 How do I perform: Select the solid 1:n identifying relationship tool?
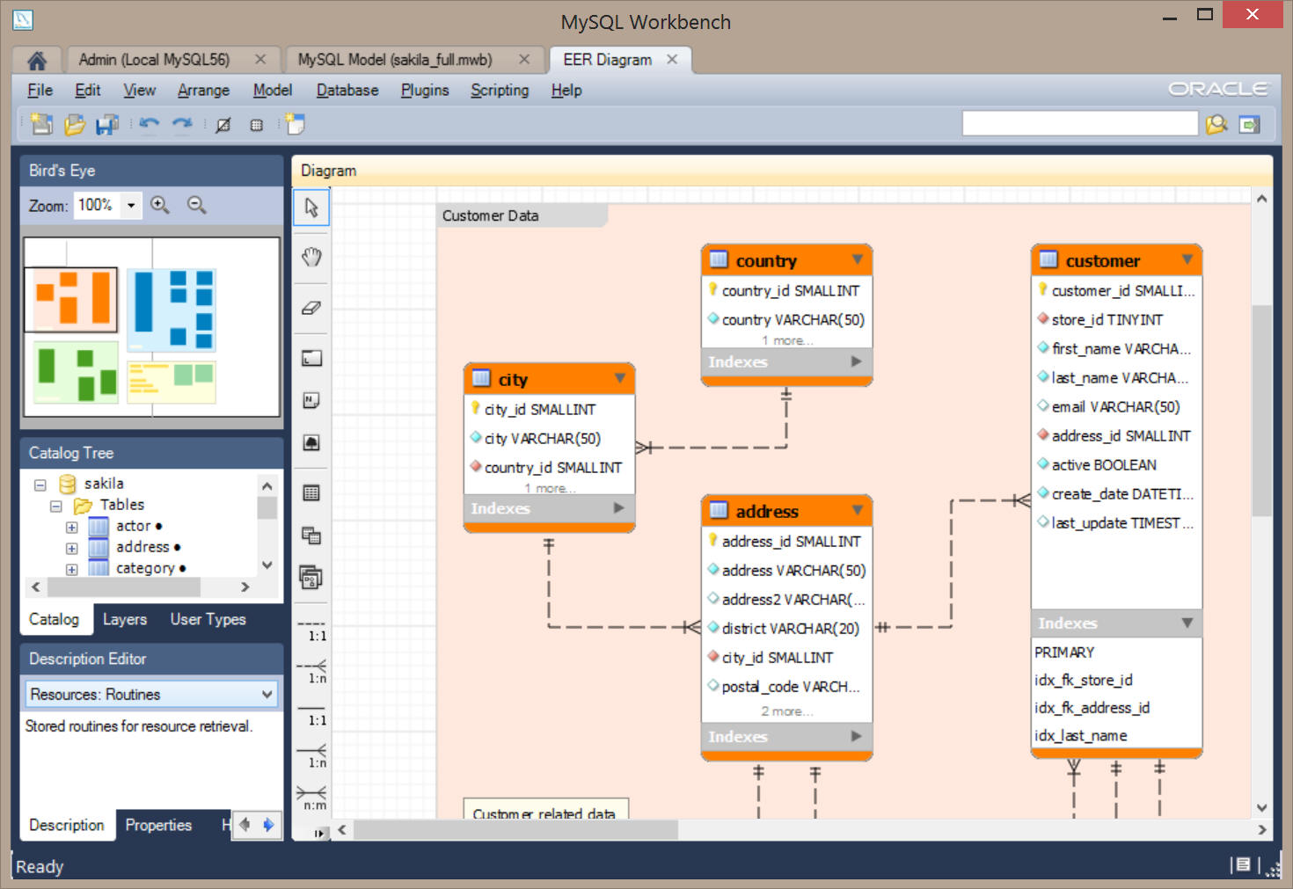tap(311, 756)
